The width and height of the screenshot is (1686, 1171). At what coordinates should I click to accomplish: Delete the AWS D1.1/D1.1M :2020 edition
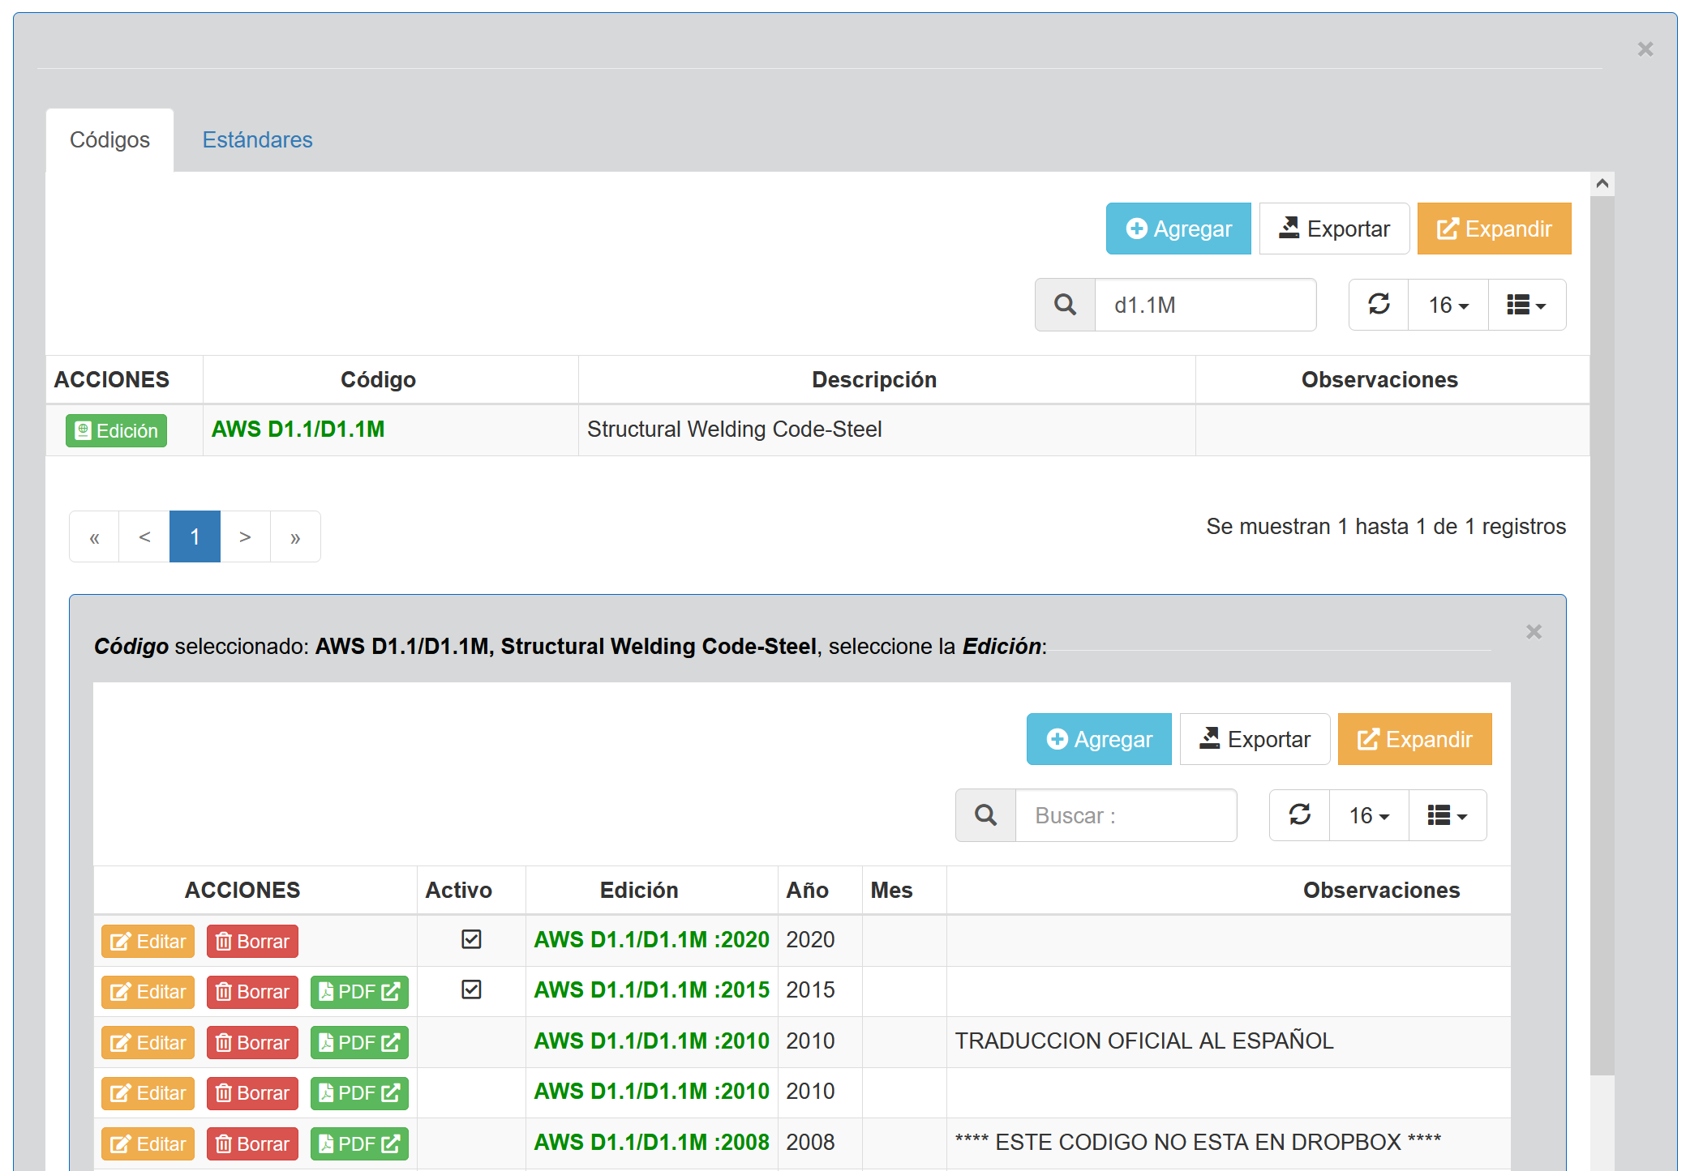[252, 941]
